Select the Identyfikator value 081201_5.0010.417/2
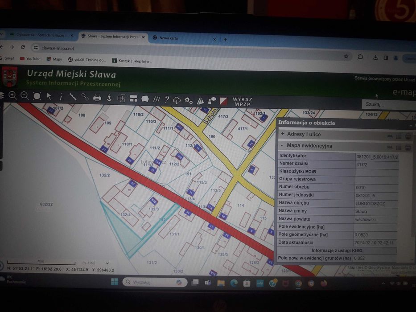416x312 pixels. 377,157
